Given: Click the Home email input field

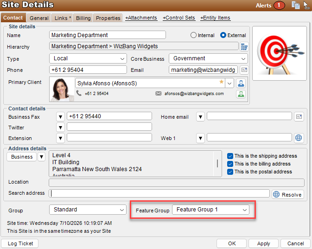Looking at the screenshot, I should tap(249, 116).
